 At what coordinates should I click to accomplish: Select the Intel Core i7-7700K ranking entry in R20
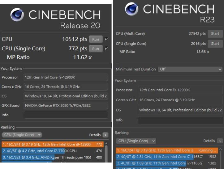point(53,151)
